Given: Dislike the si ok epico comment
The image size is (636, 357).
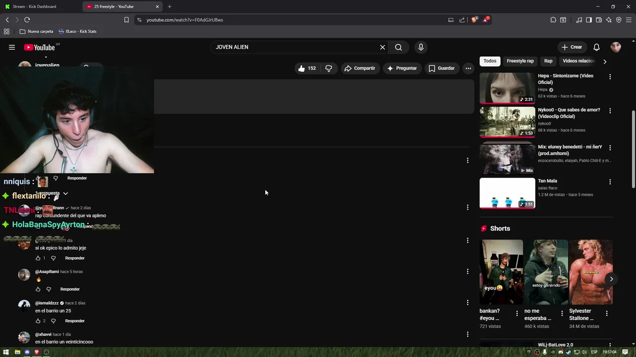Looking at the screenshot, I should click(53, 258).
